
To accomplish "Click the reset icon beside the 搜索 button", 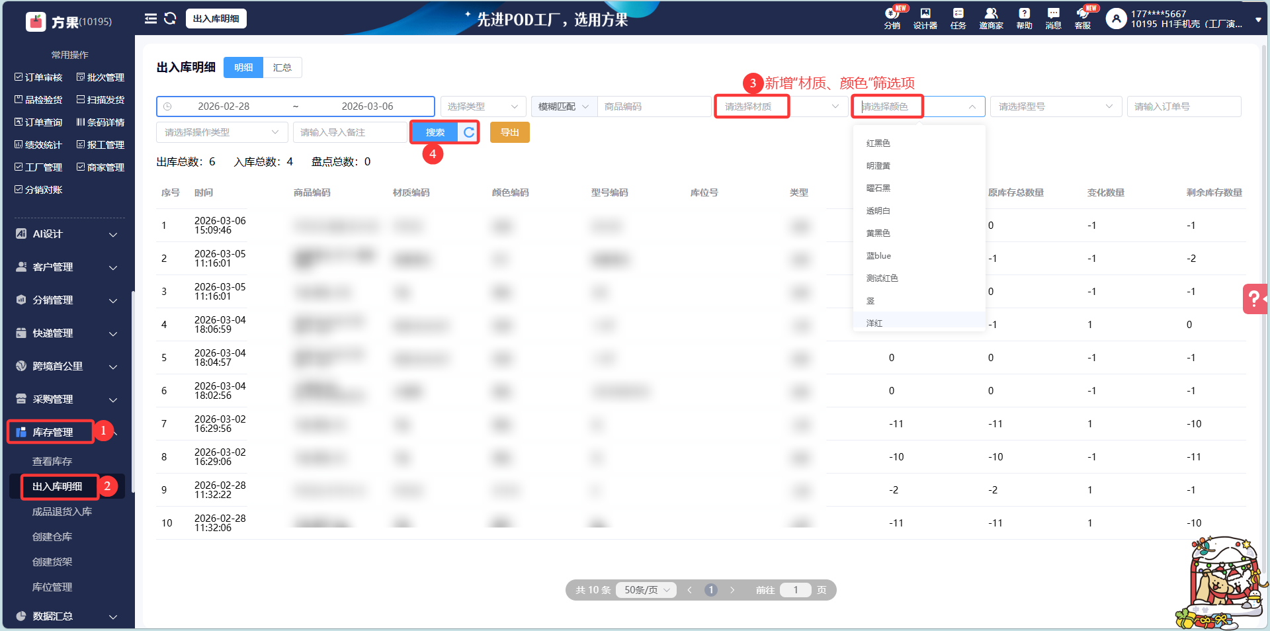I will pyautogui.click(x=469, y=132).
